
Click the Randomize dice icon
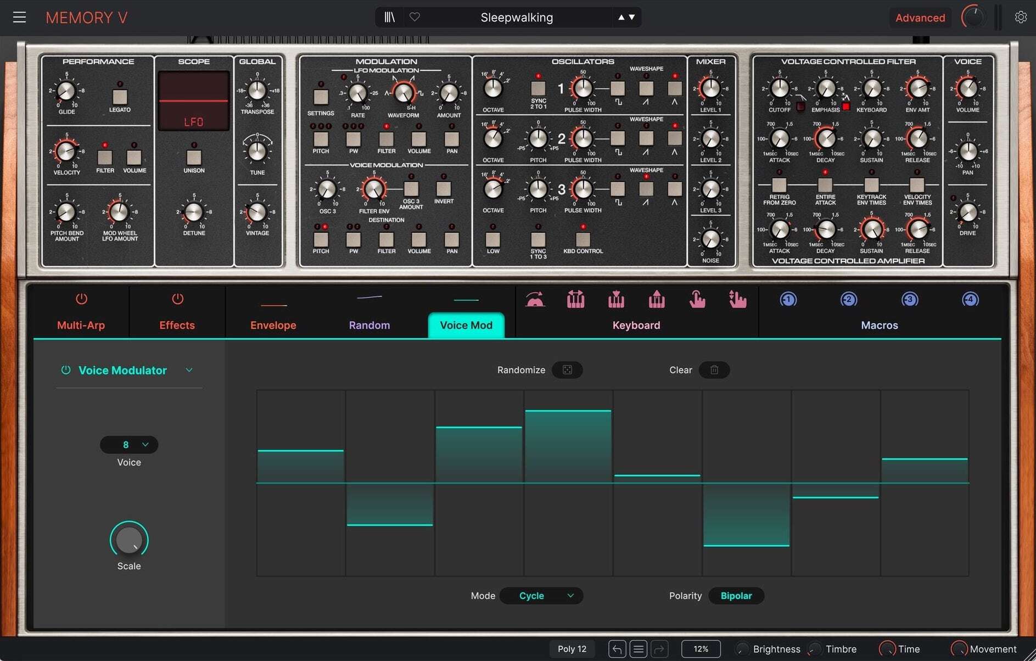[567, 370]
